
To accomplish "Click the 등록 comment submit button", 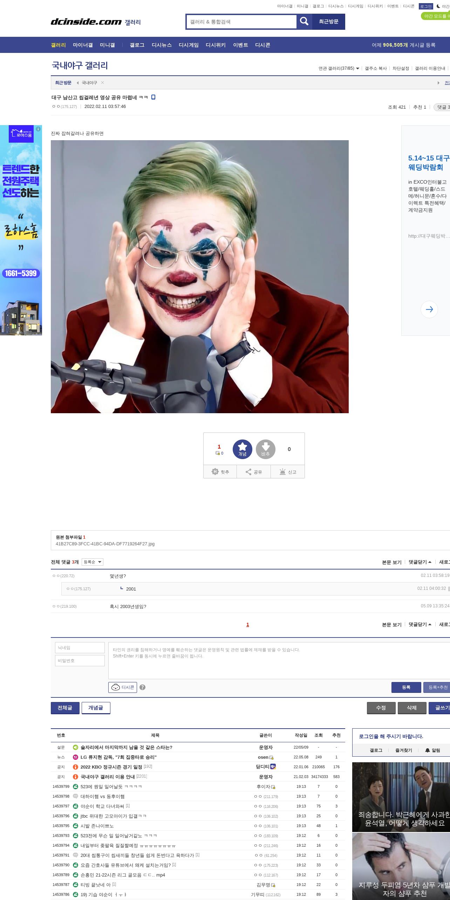I will pos(406,687).
